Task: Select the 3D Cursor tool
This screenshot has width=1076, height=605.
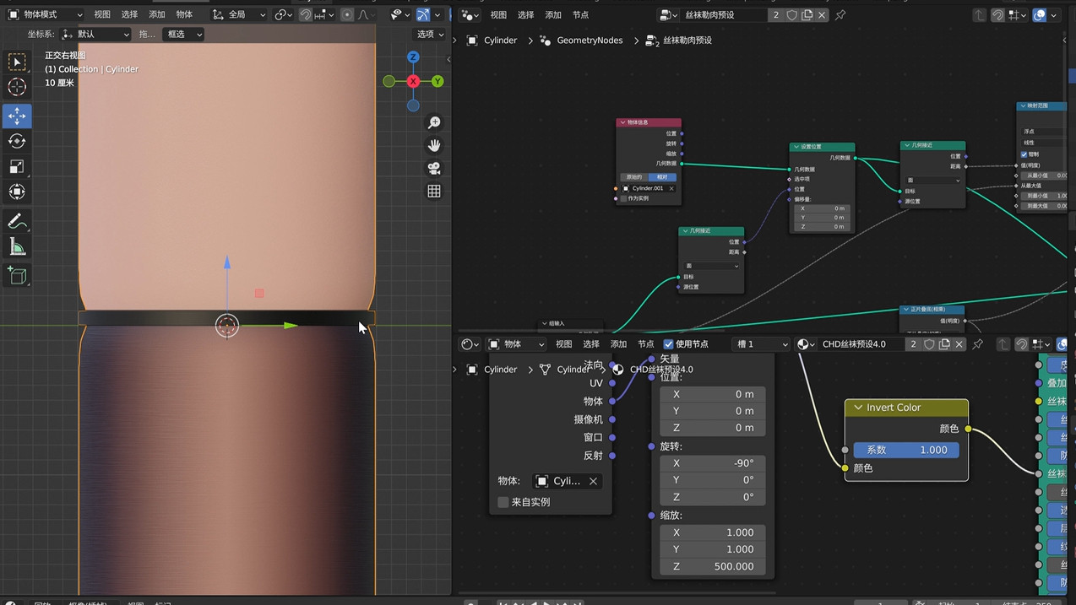Action: [x=17, y=87]
